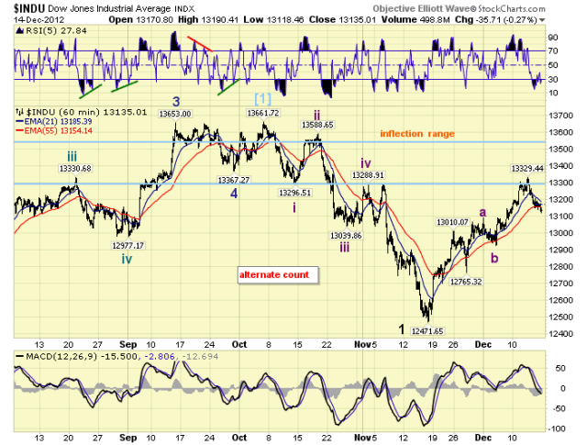Viewport: 587px width, 445px height.
Task: Click the purple wave a label
Action: [483, 212]
